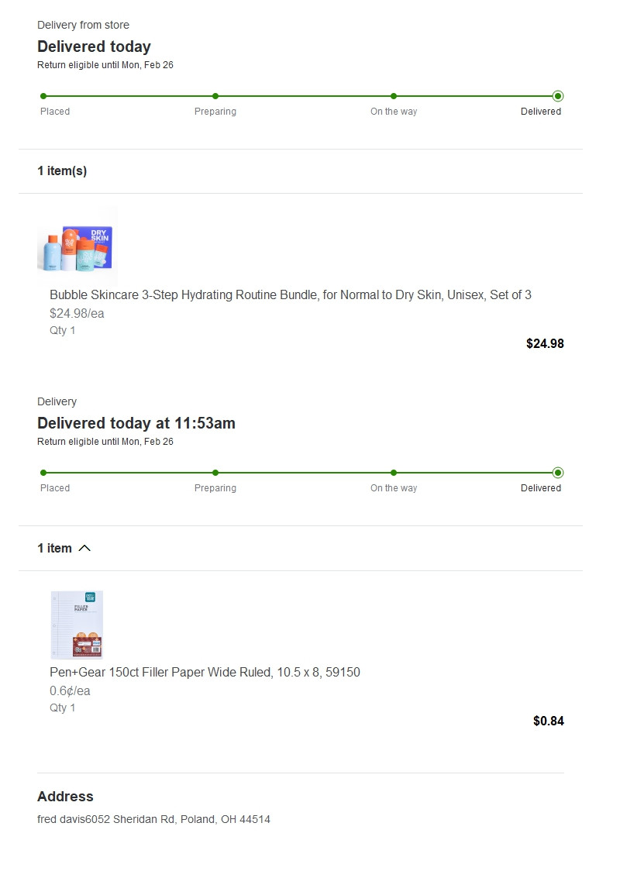Click the Sheridan Rd delivery address text
Viewport: 620px width, 878px height.
pos(153,819)
